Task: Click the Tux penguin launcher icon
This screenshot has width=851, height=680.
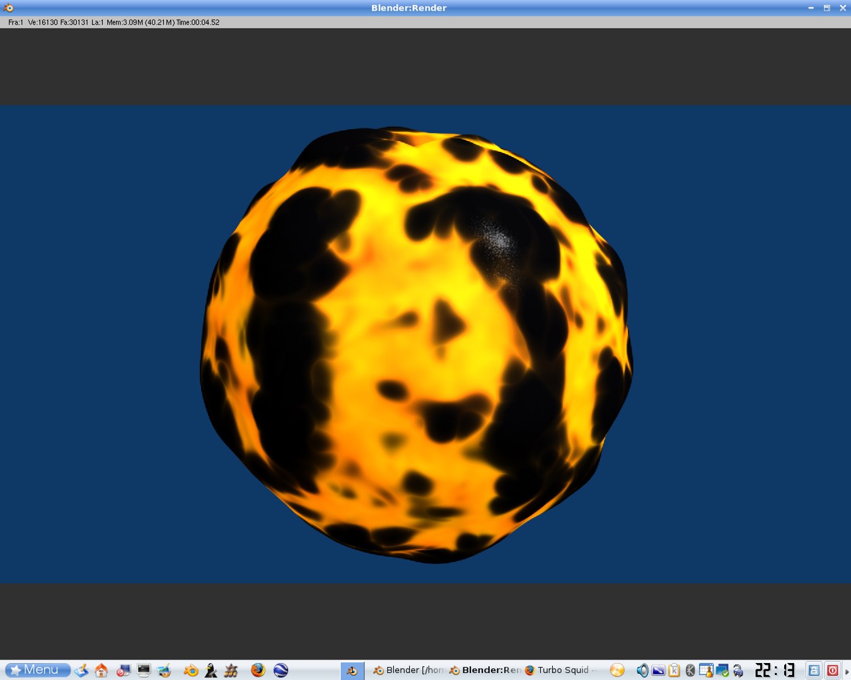Action: click(211, 671)
